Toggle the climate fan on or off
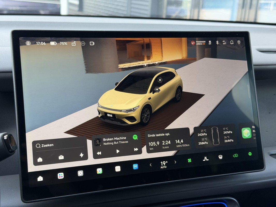This screenshot has width=276, height=207. [189, 160]
